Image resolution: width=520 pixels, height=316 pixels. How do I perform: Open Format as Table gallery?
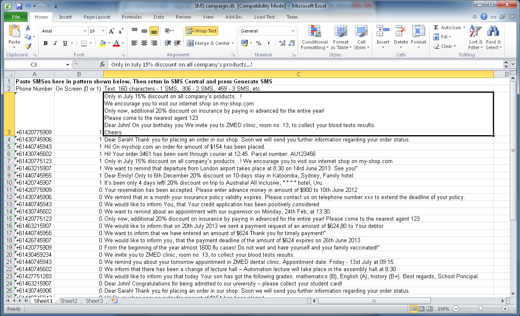point(340,38)
